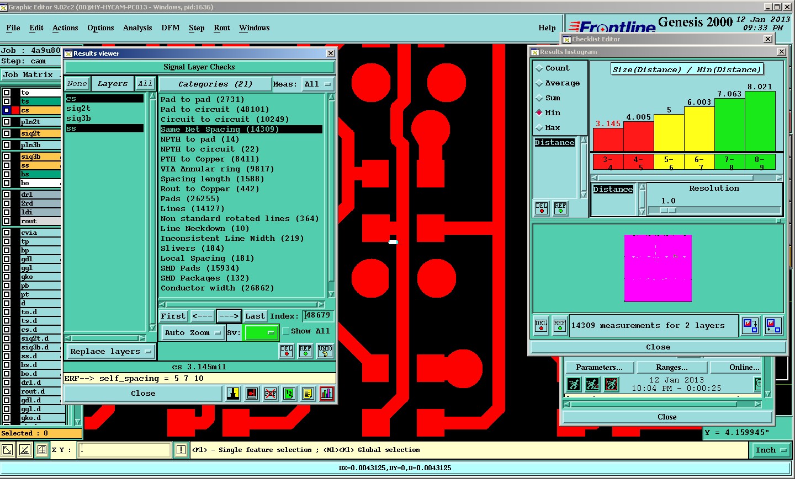Open the Analysis menu
The width and height of the screenshot is (795, 479).
click(x=137, y=28)
